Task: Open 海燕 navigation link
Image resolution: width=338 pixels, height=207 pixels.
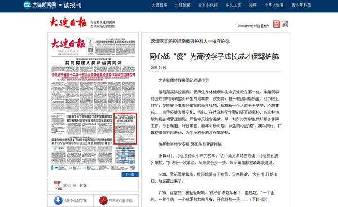Action: point(253,5)
